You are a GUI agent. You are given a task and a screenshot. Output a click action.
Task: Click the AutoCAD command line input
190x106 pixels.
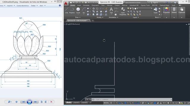tap(132, 100)
